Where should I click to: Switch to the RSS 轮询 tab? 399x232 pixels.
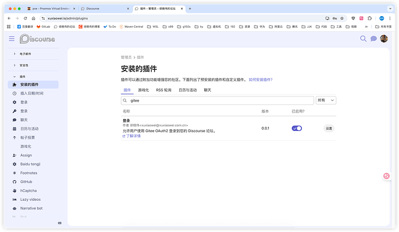pos(164,90)
